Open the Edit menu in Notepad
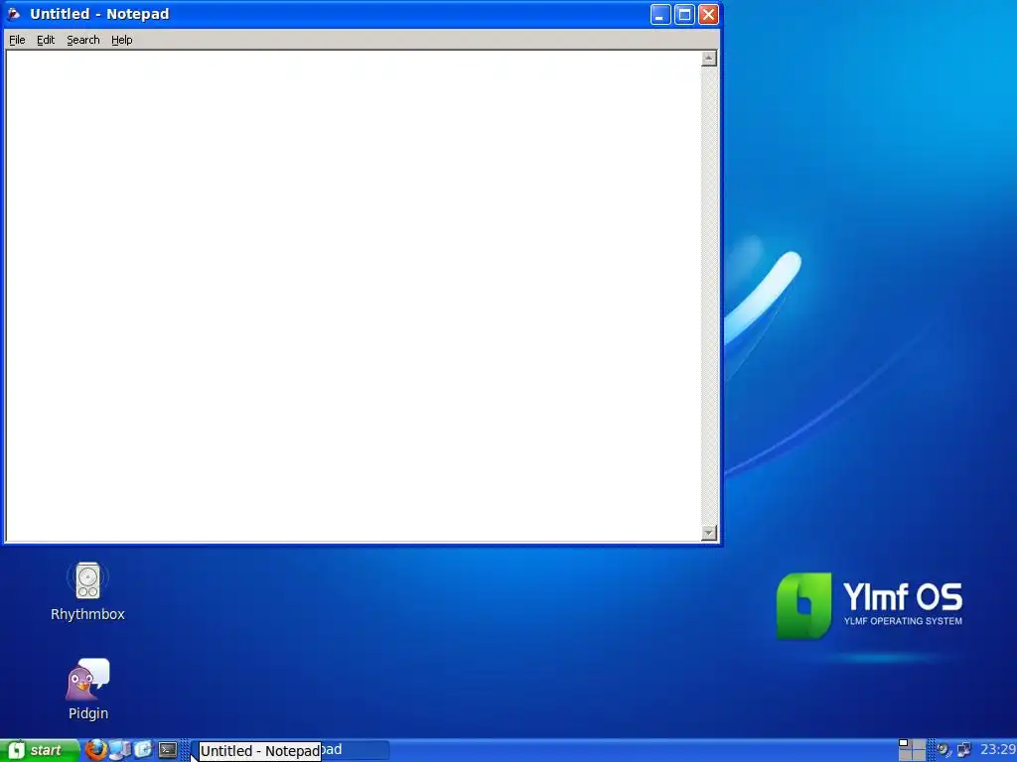Image resolution: width=1017 pixels, height=762 pixels. click(46, 40)
